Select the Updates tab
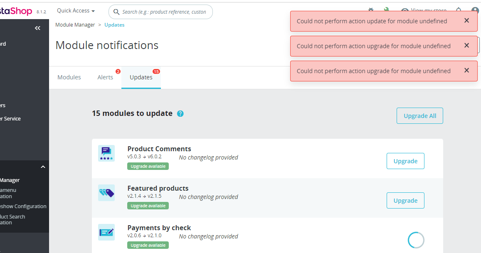Image resolution: width=481 pixels, height=253 pixels. (141, 77)
